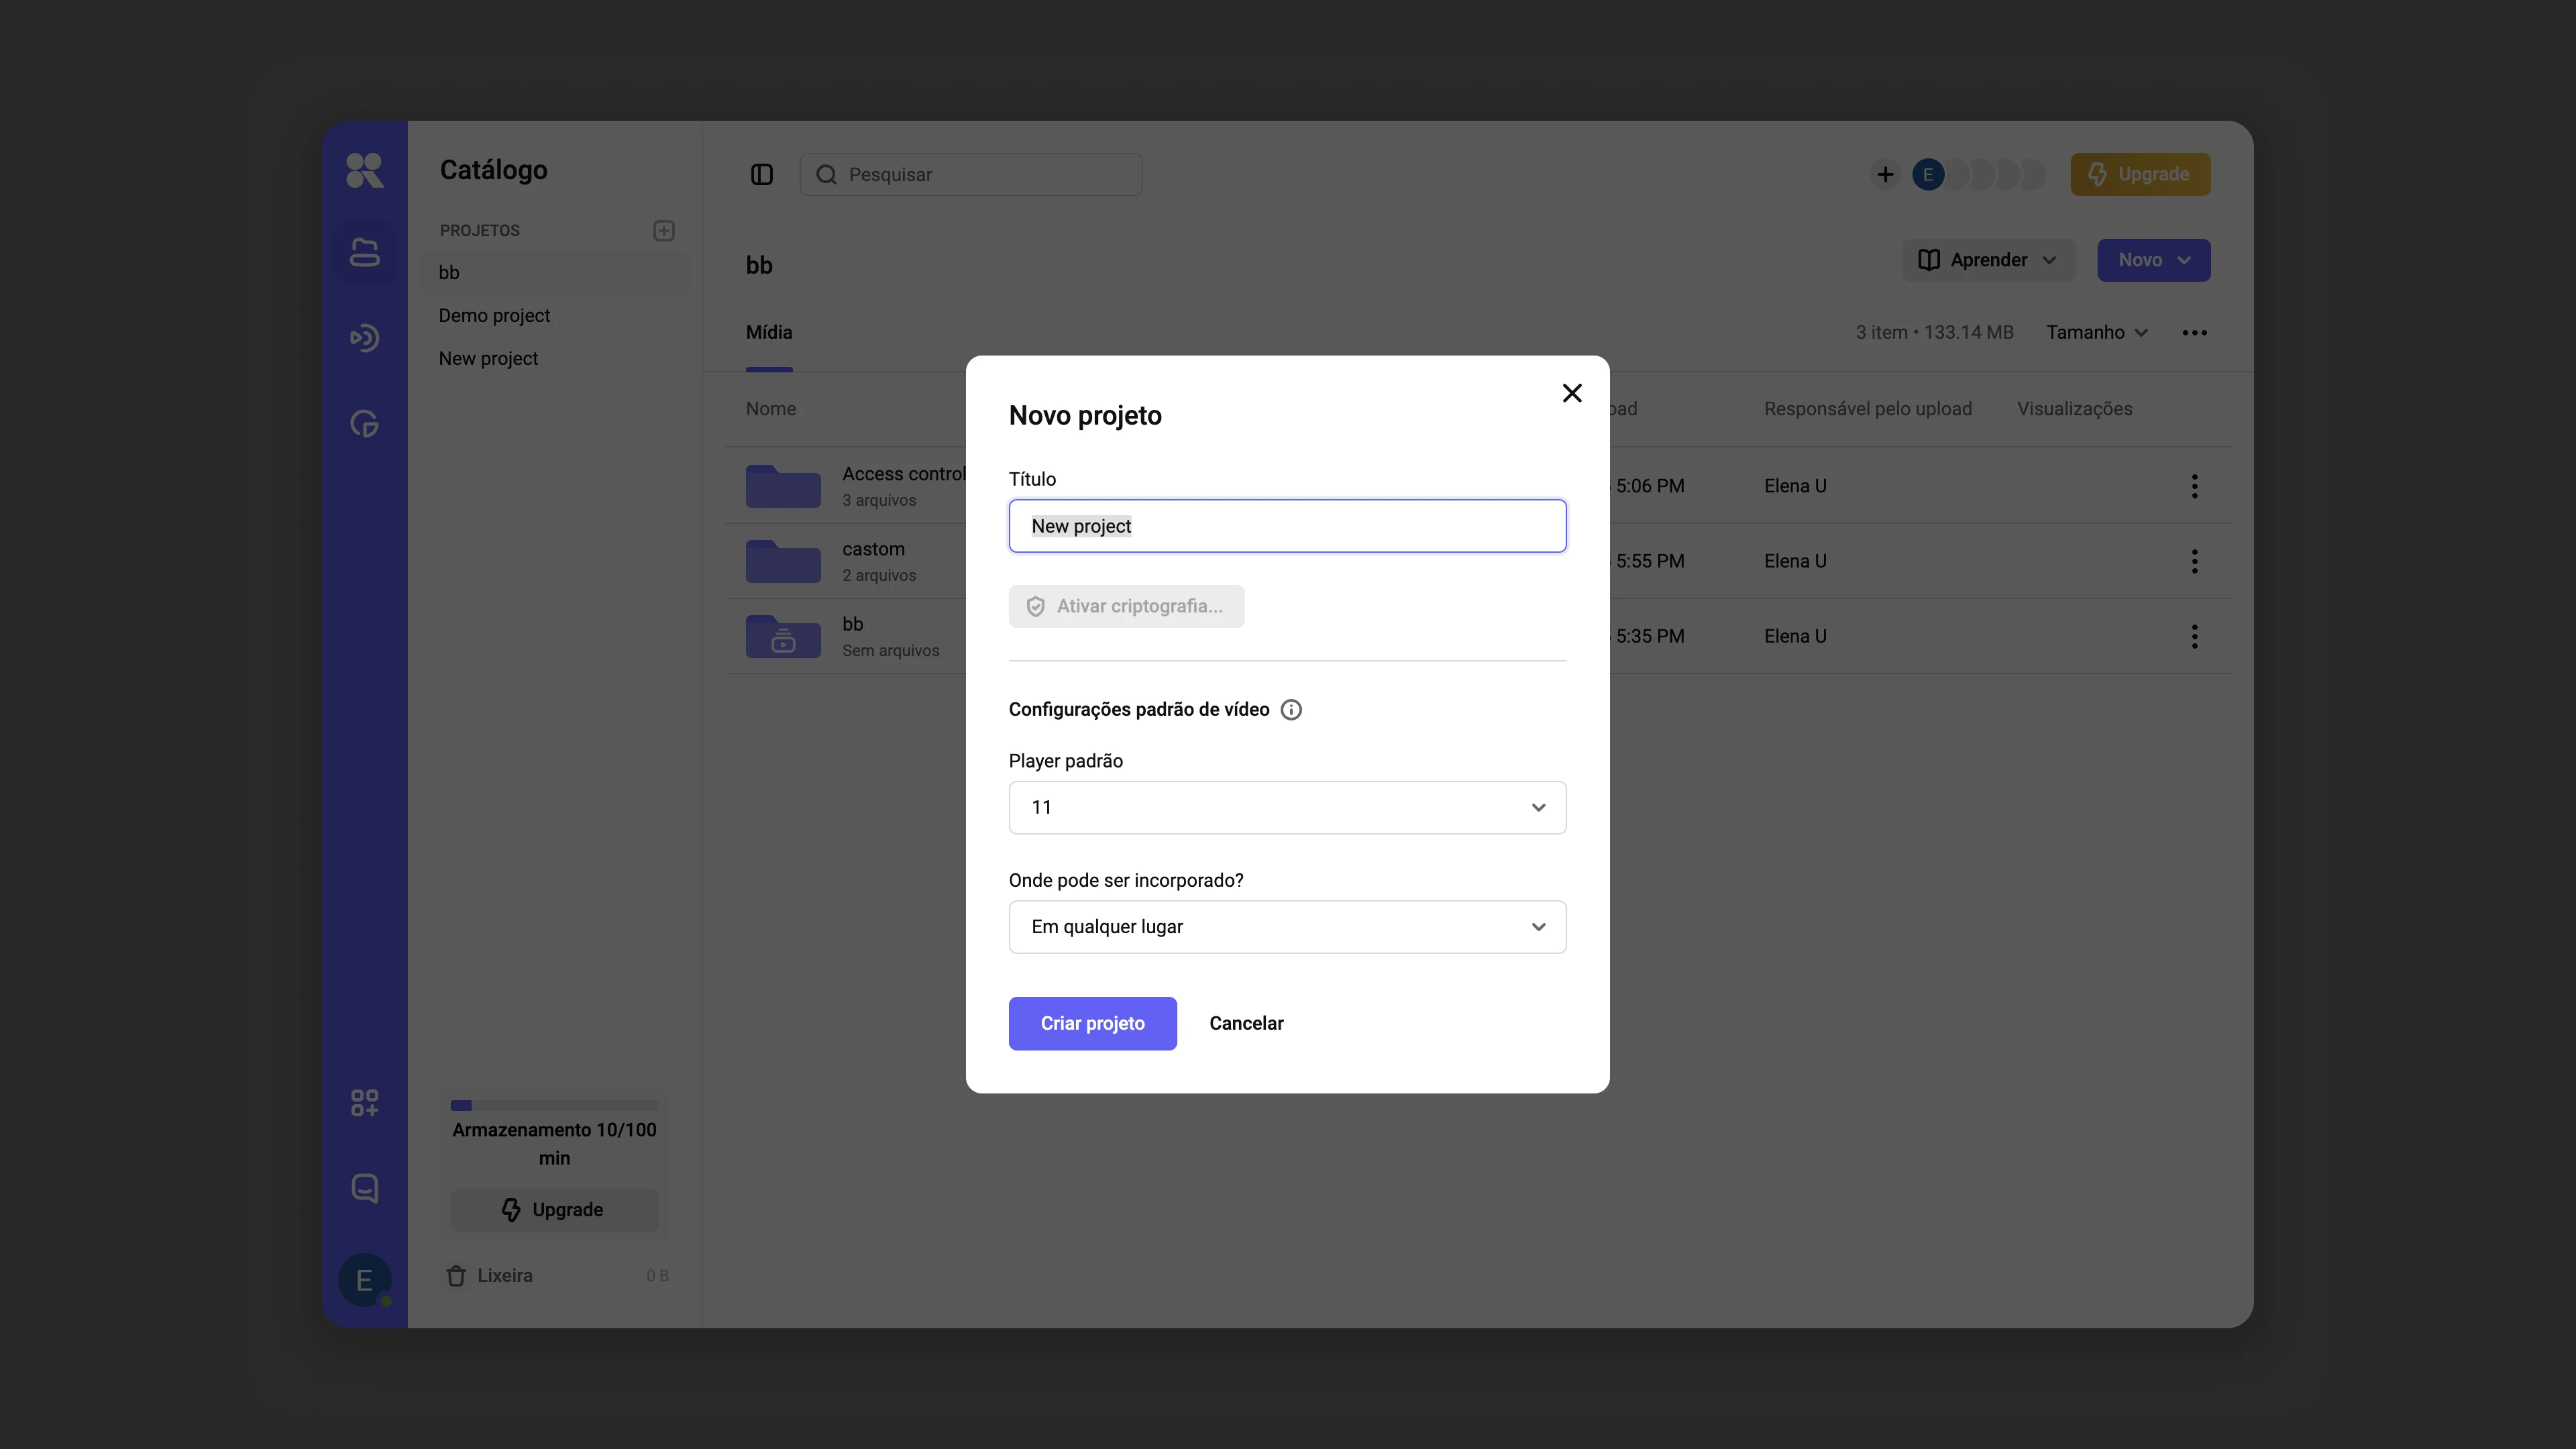Expand the Novo dropdown button
Screen dimensions: 2576x1449
tap(2154, 260)
